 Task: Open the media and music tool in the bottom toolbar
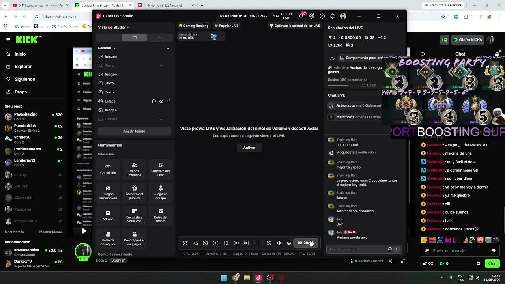click(195, 243)
